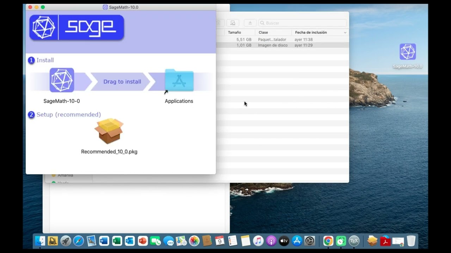Open Microsoft Word in the Dock

(x=104, y=241)
